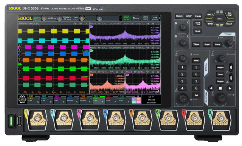
Task: Open the Waveform View window menu icon
Action: coord(81,23)
